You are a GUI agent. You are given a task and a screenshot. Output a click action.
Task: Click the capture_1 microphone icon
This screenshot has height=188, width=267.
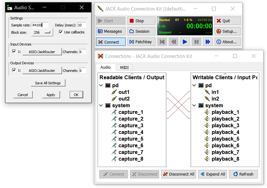[x=114, y=112]
